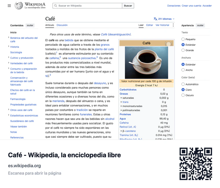The height and width of the screenshot is (188, 220).
Task: Click the Buscar search button
Action: tap(128, 5)
